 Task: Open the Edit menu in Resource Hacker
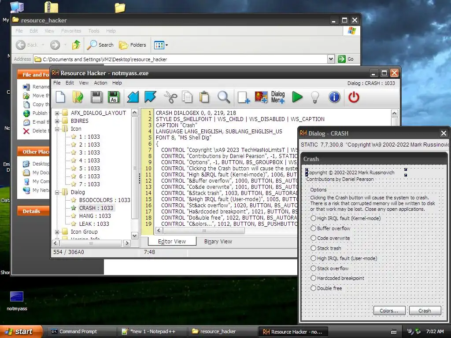pyautogui.click(x=70, y=83)
